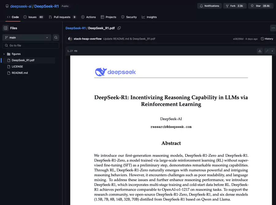Focus the Go to file field

[31, 45]
